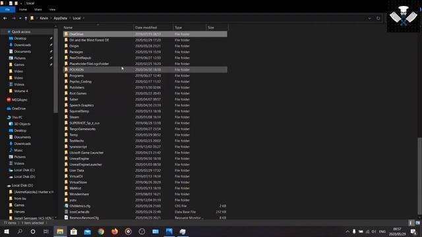Select the Psycho_Coding folder
This screenshot has height=237, width=422.
[x=145, y=82]
